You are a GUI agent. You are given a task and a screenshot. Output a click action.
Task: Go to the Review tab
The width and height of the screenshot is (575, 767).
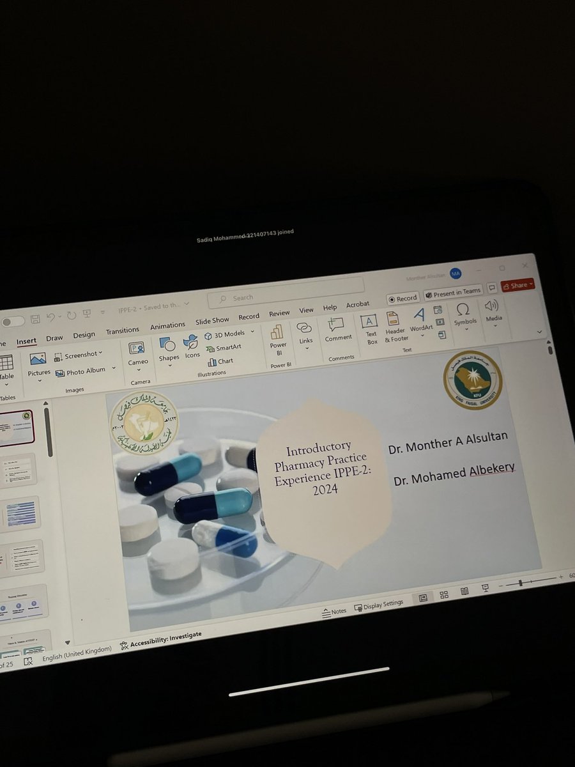pyautogui.click(x=279, y=314)
